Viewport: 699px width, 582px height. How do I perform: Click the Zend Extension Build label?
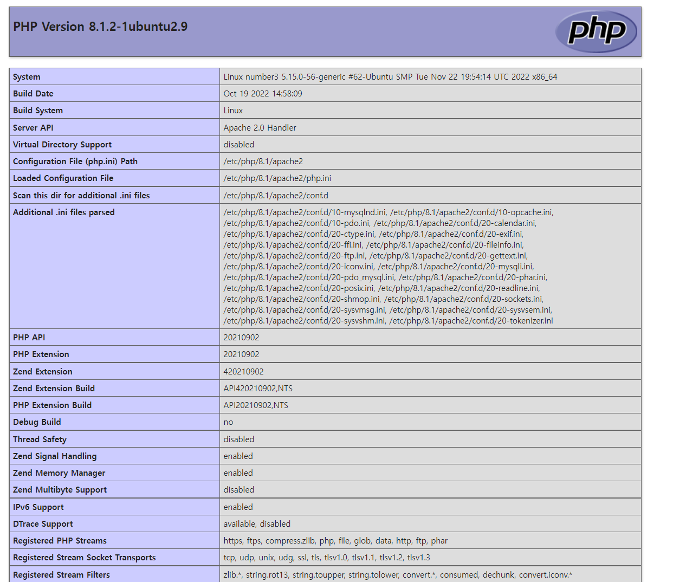[54, 389]
